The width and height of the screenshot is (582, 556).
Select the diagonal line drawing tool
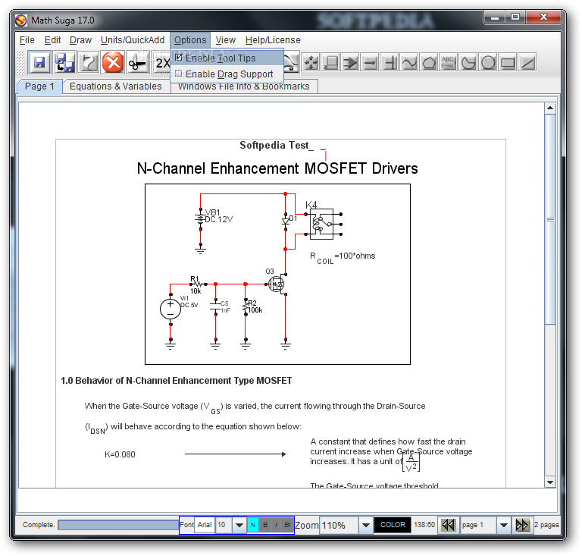click(x=527, y=62)
